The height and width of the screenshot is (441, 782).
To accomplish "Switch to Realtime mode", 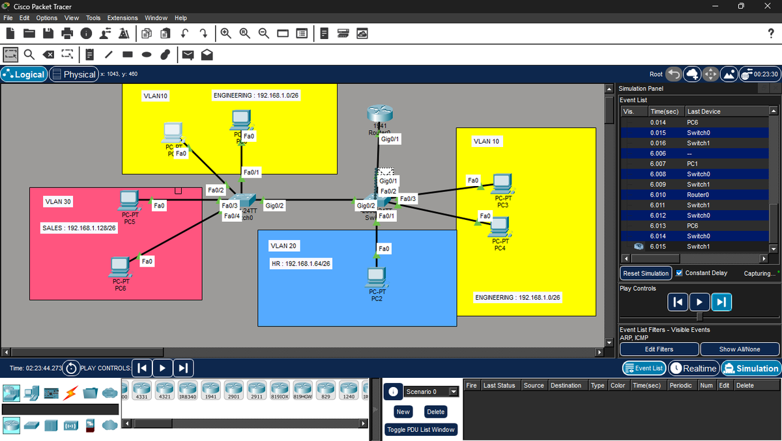I will point(693,368).
